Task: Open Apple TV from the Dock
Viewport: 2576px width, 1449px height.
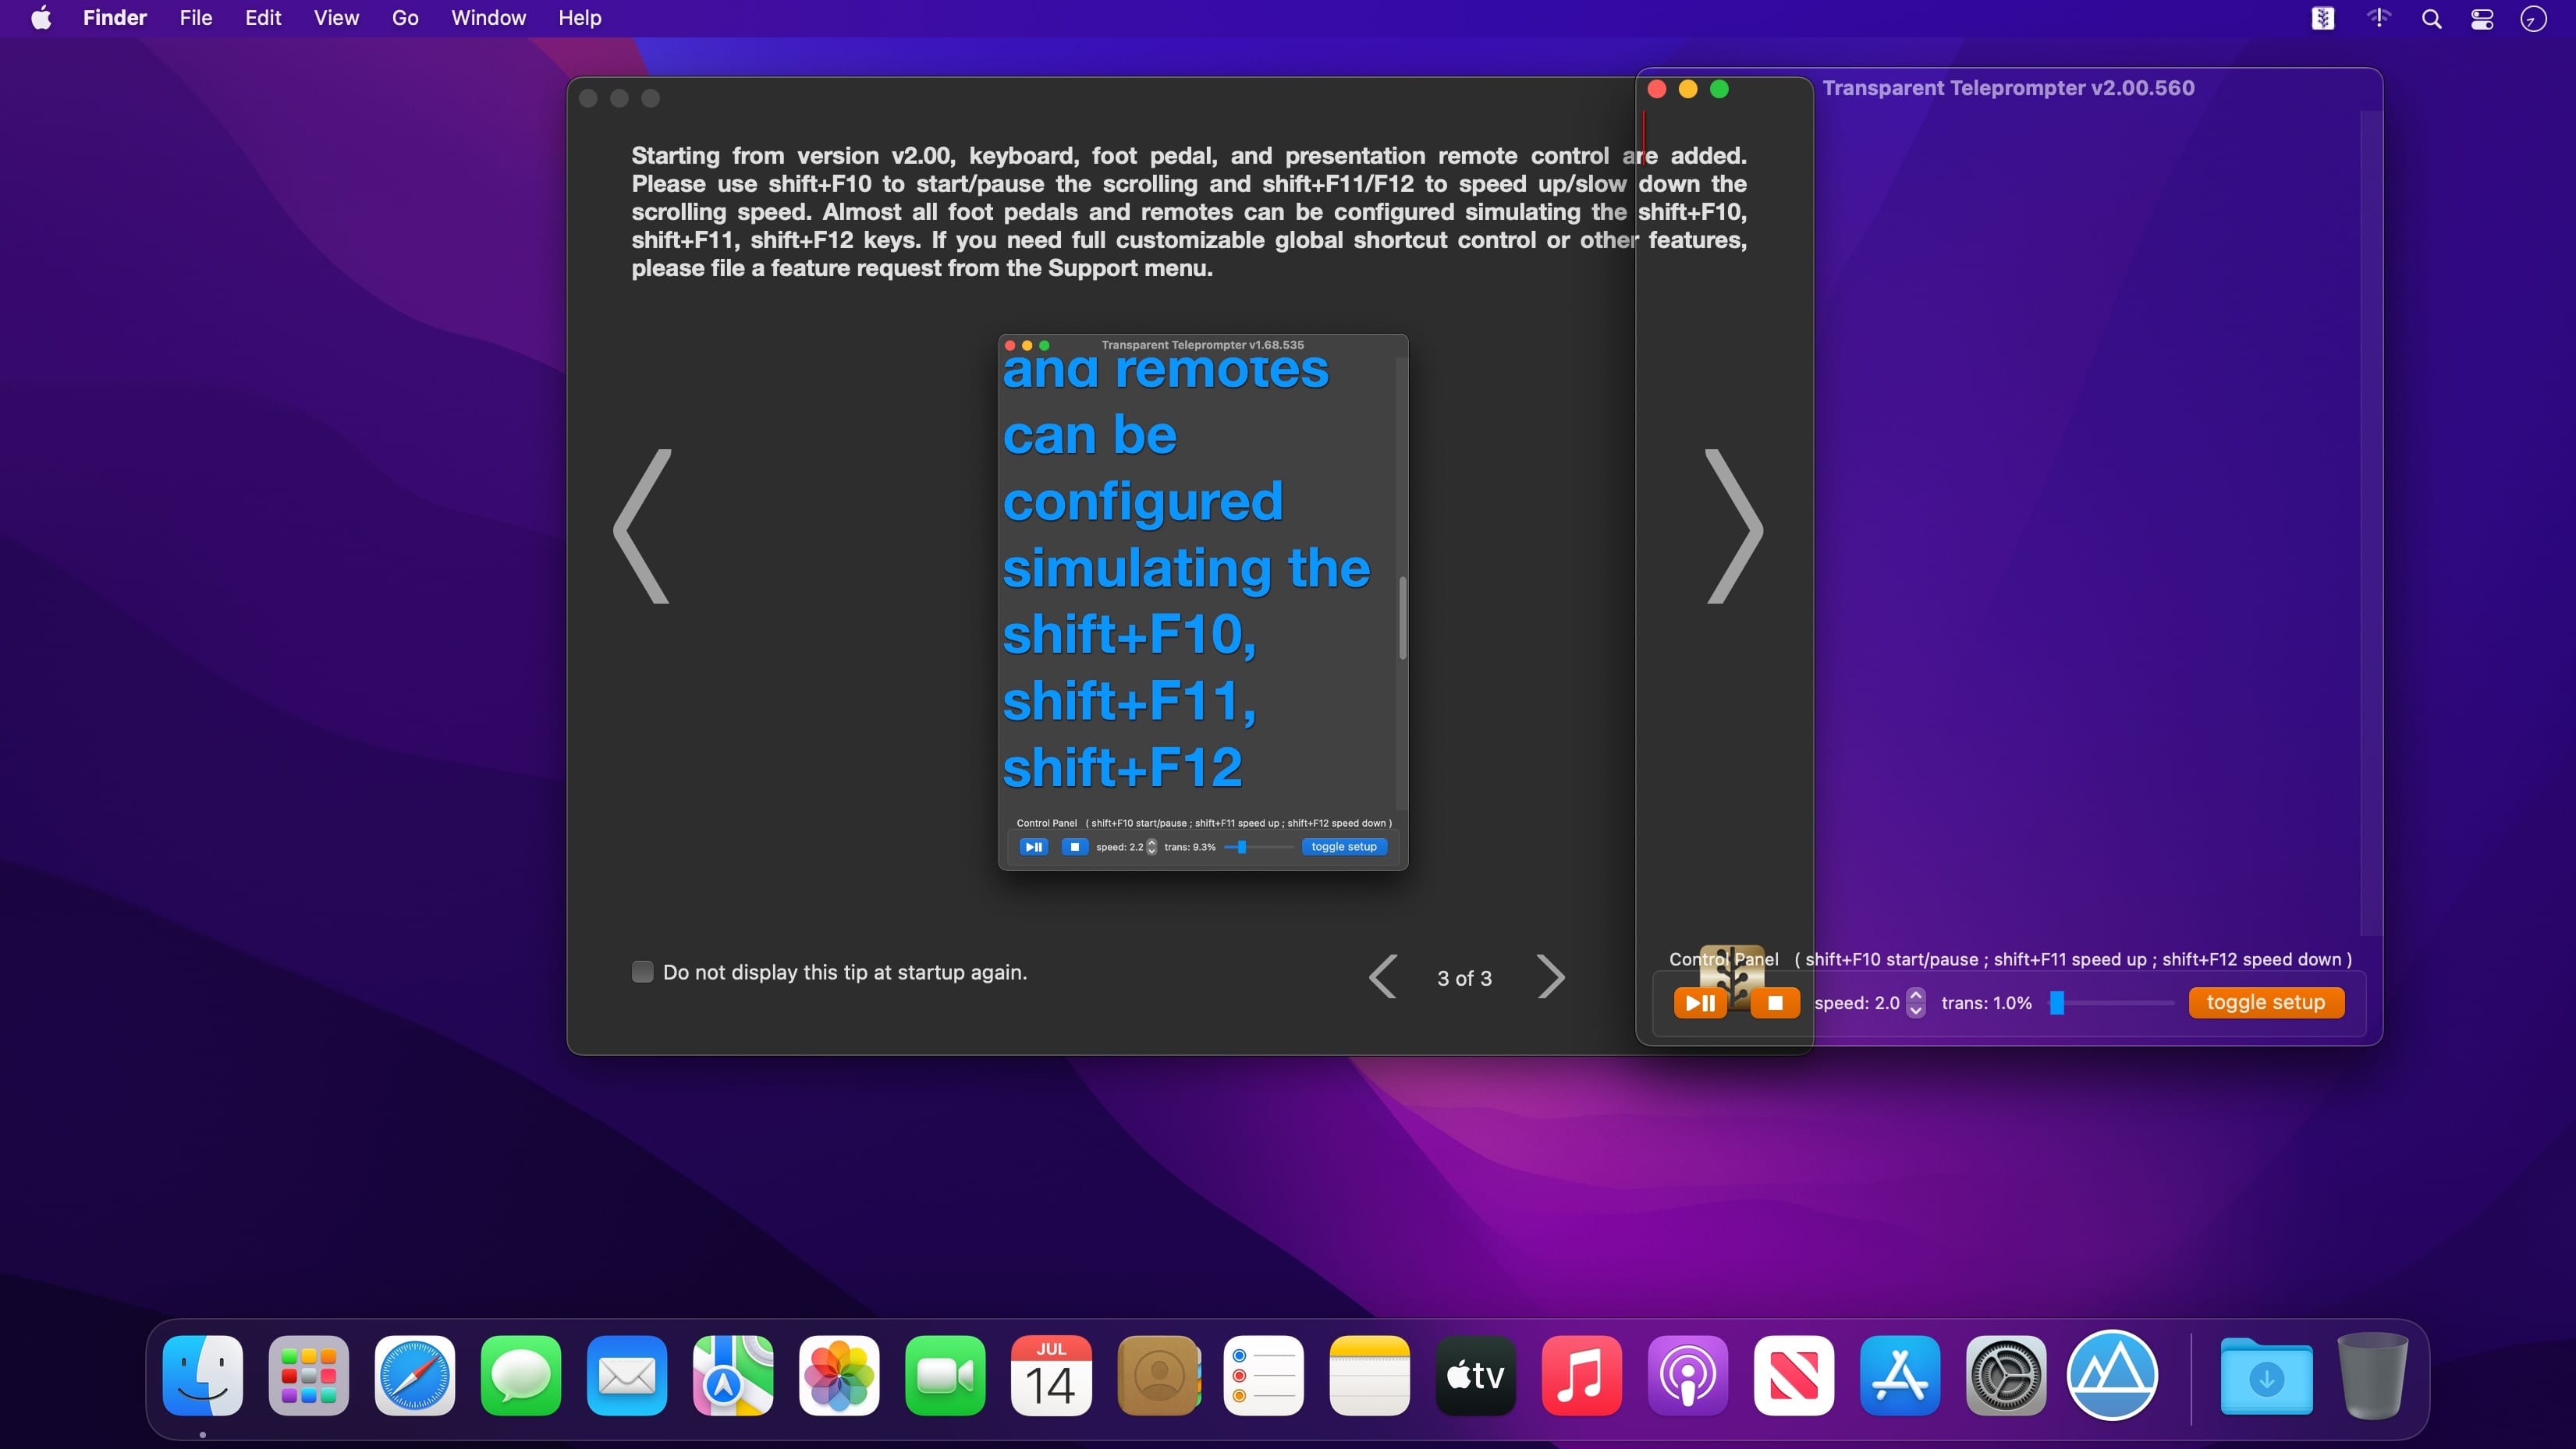Action: [1476, 1375]
